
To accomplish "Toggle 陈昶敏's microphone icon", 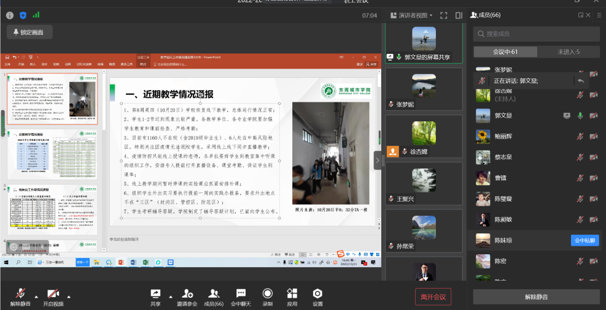I will click(x=580, y=219).
